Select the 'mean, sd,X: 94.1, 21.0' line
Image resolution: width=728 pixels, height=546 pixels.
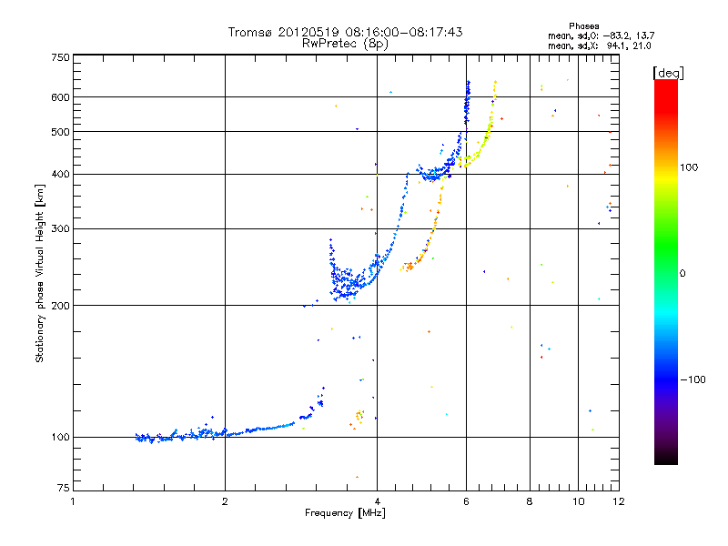[x=600, y=45]
